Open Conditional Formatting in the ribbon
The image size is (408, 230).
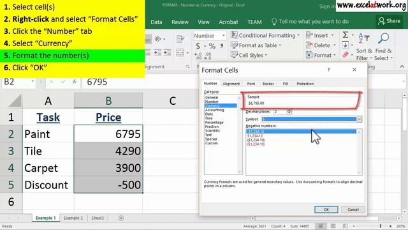265,35
